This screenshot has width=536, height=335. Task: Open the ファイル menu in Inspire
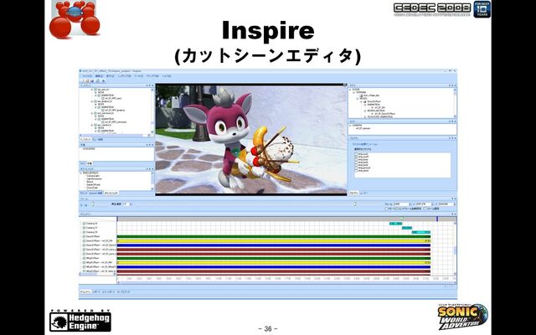click(x=87, y=76)
